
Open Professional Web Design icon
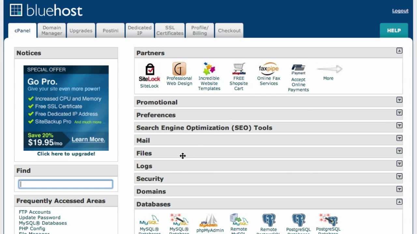click(179, 69)
